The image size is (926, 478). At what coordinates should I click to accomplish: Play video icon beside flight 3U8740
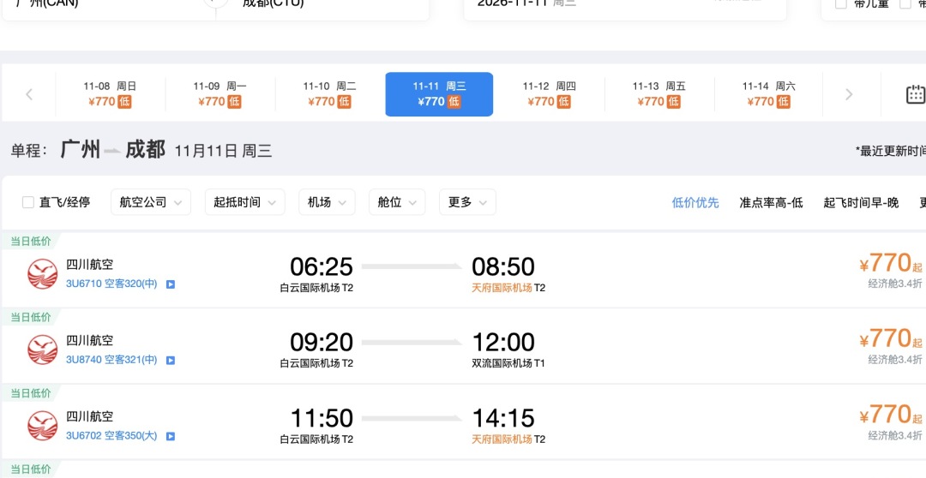171,360
